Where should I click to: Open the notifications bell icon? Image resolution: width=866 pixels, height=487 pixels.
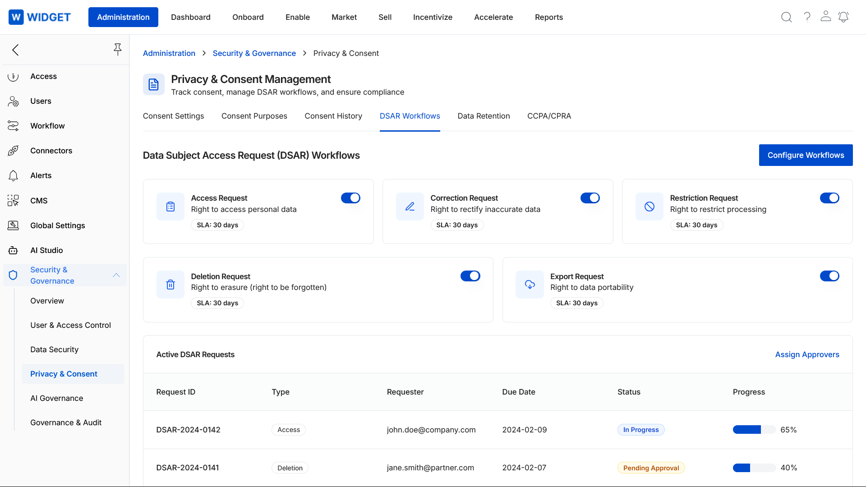(x=843, y=17)
